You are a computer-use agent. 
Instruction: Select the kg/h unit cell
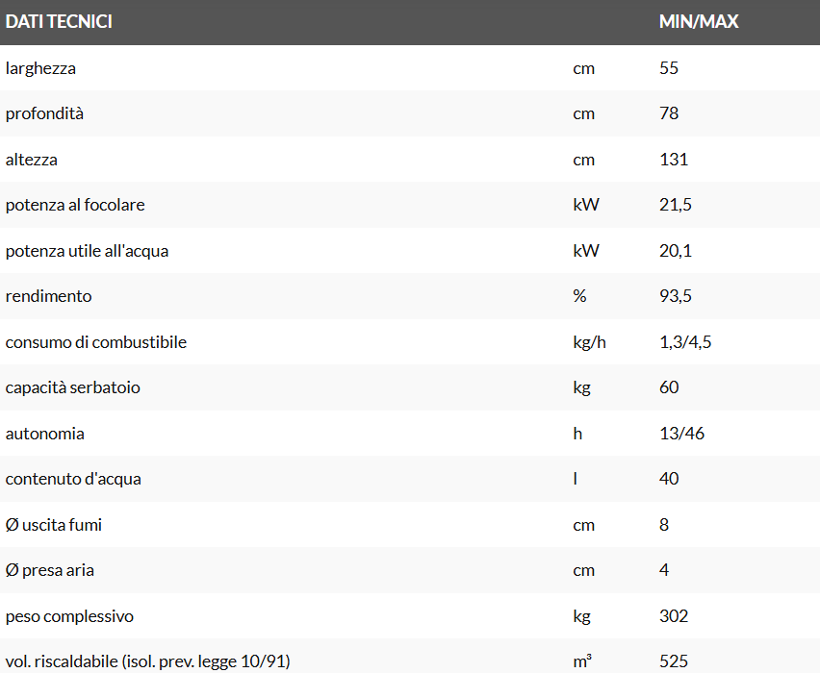pos(589,342)
